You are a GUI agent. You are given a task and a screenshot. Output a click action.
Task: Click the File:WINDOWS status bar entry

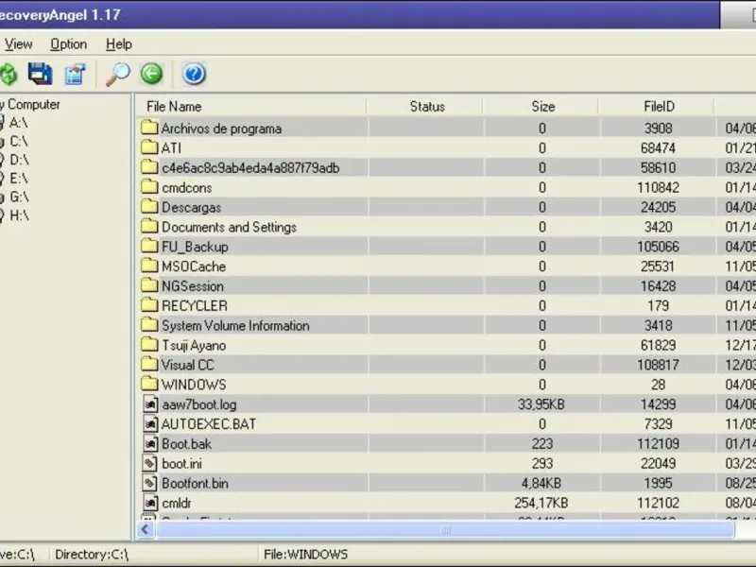[x=305, y=555]
